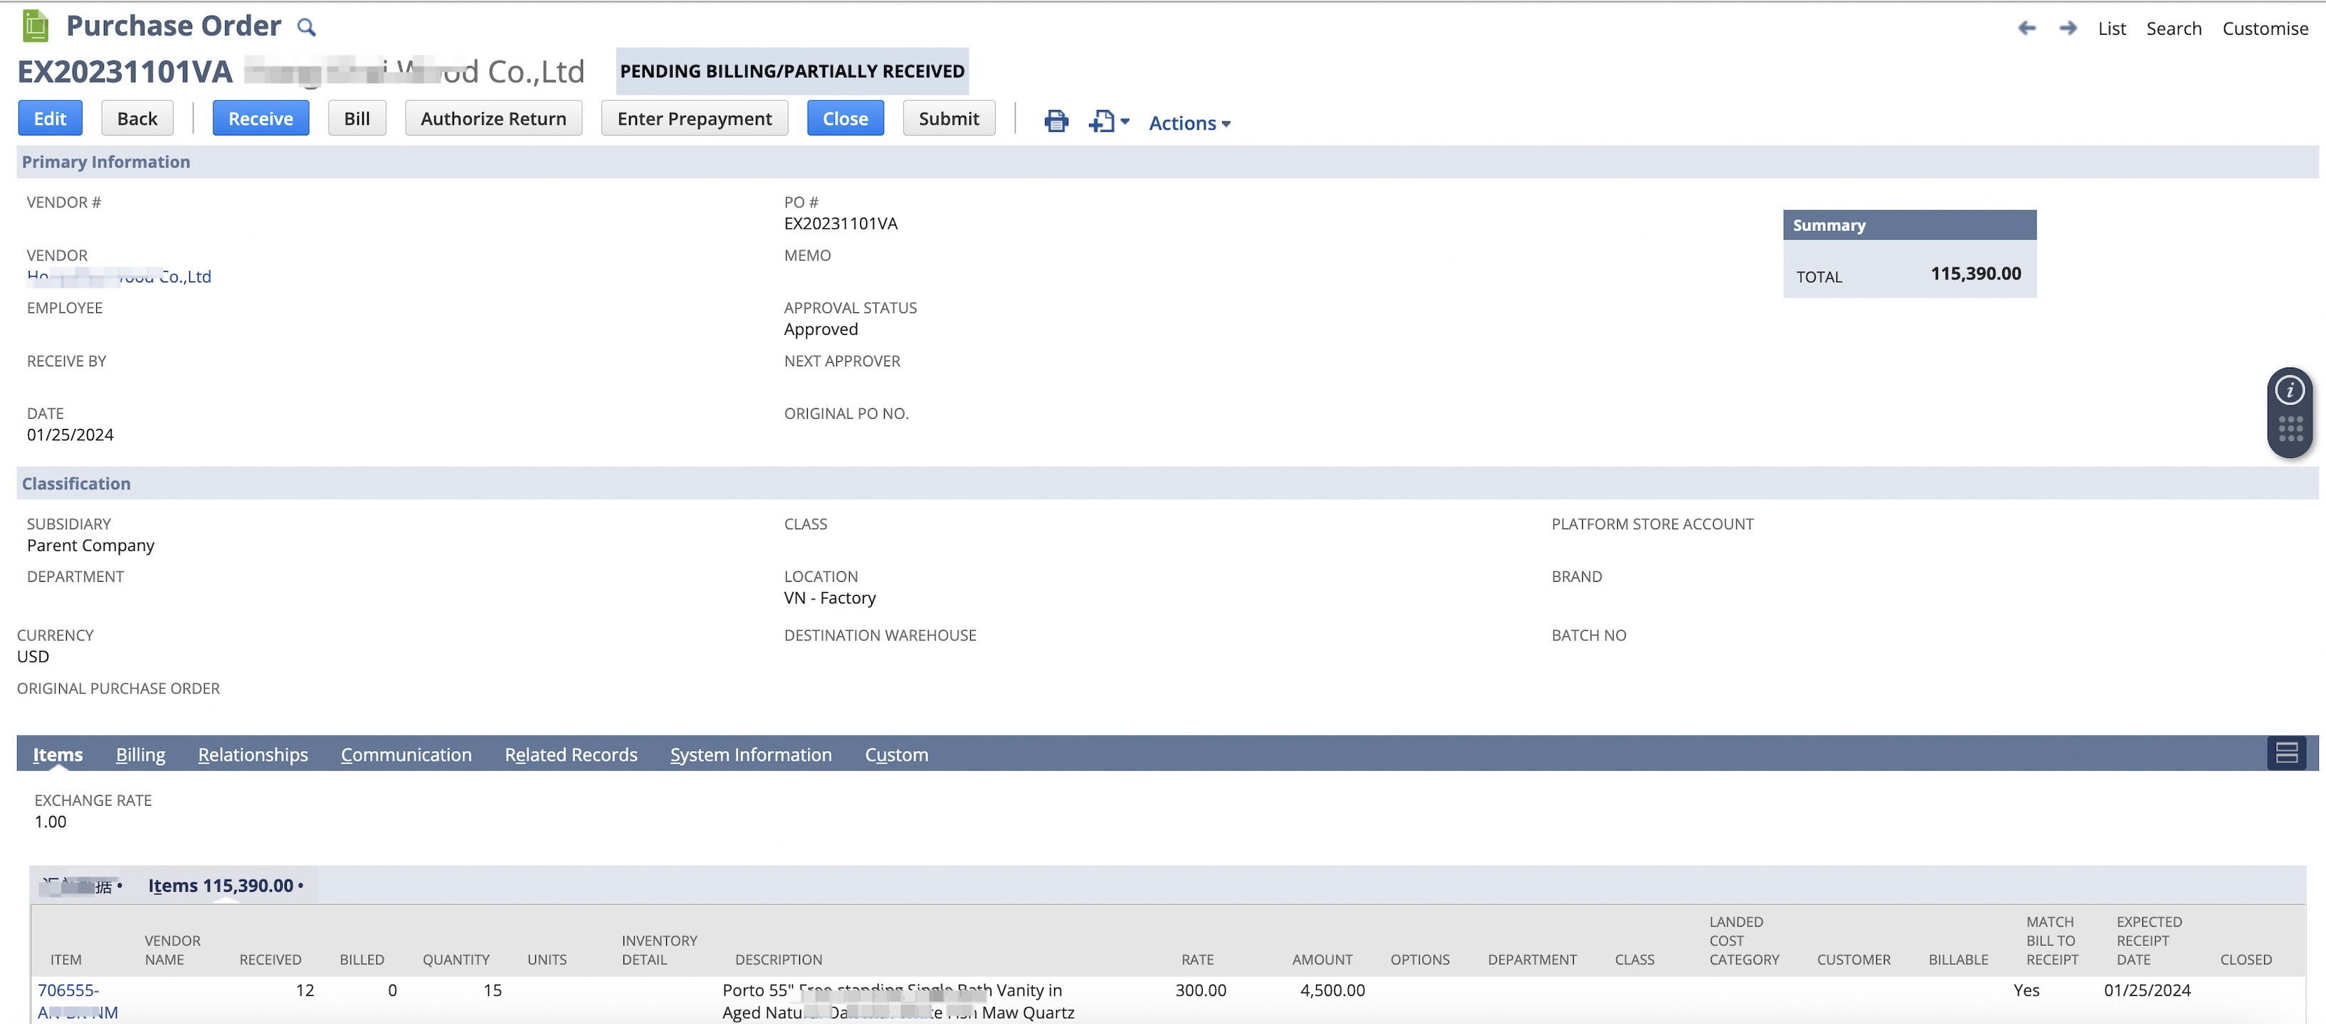The image size is (2326, 1024).
Task: Open the List link
Action: (2112, 29)
